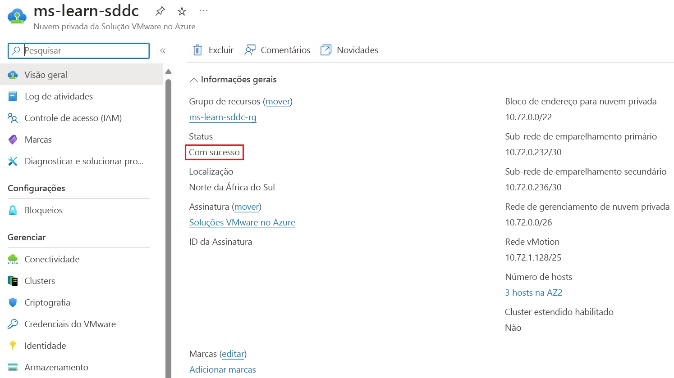Viewport: 674px width, 378px height.
Task: Switch to Log de atividades
Action: coord(59,96)
